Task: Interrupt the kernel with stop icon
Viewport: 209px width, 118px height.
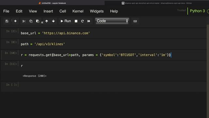Action: tap(76, 21)
